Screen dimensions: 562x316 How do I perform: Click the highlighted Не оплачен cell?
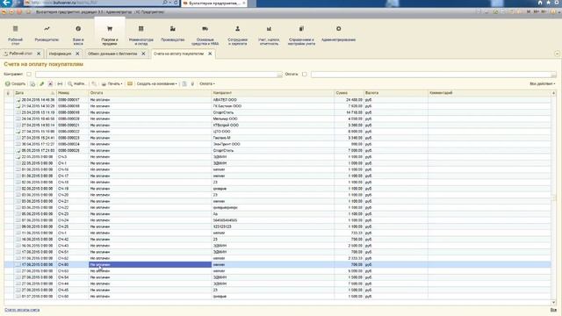tap(150, 265)
